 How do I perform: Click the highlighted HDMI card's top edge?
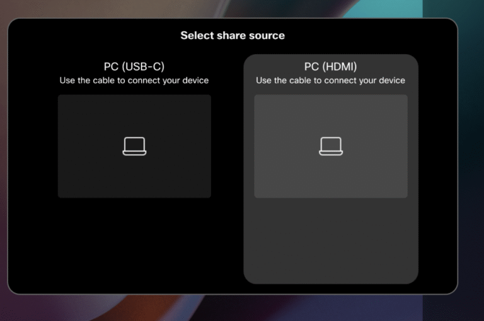coord(331,56)
